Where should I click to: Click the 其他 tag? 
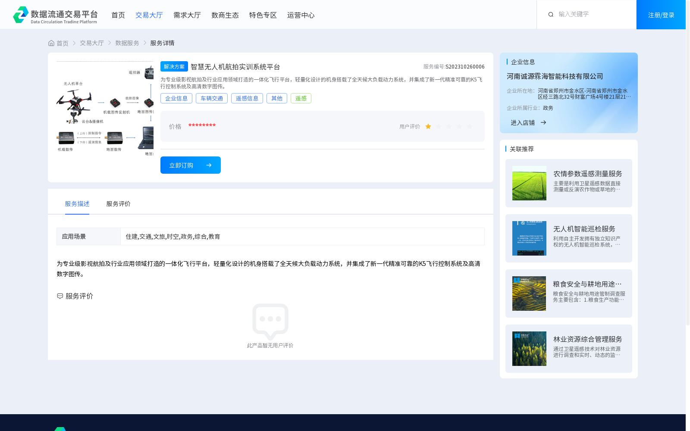(277, 98)
